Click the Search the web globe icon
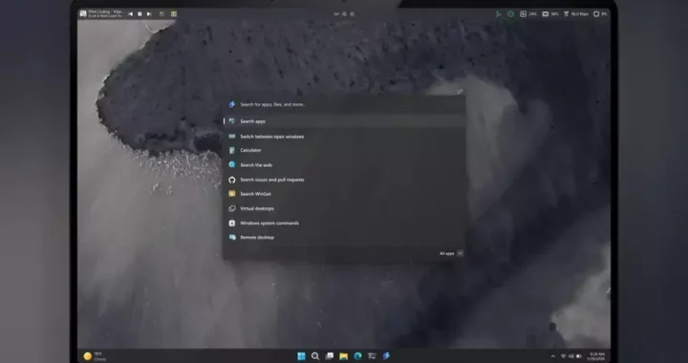 [x=232, y=165]
